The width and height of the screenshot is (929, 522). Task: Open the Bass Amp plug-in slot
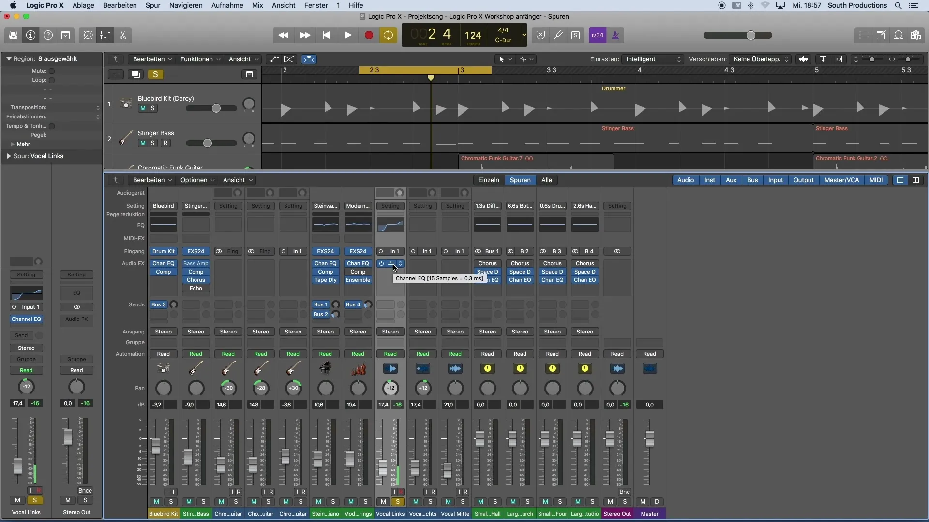(x=196, y=263)
